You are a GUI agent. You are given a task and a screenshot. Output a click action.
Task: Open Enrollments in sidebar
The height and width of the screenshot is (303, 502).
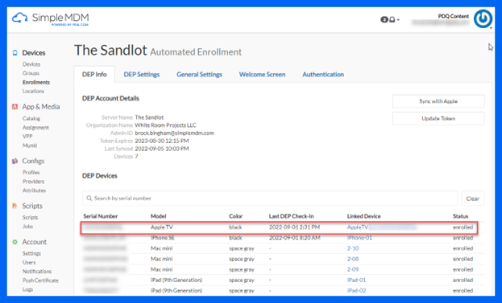pyautogui.click(x=36, y=82)
